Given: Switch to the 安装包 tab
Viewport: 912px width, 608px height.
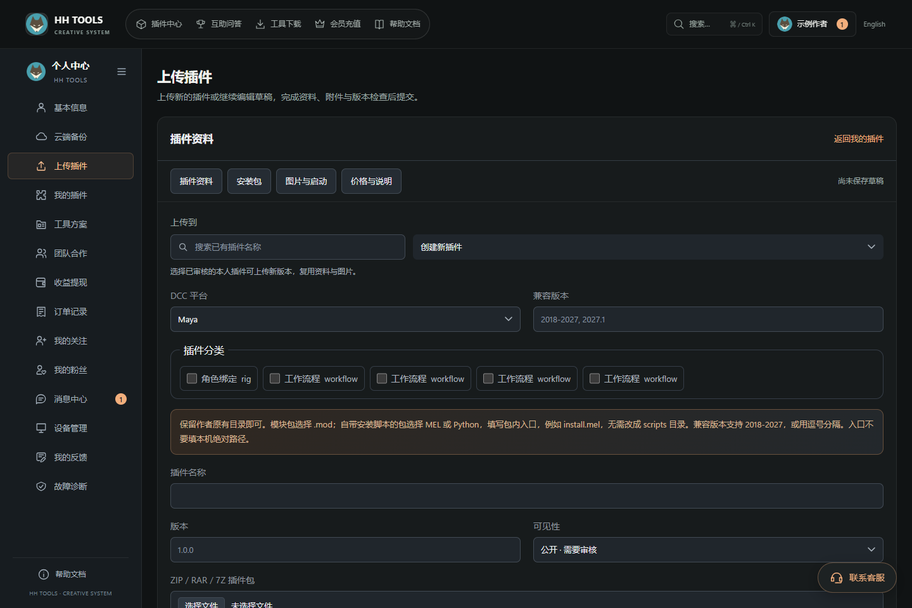Looking at the screenshot, I should tap(249, 181).
